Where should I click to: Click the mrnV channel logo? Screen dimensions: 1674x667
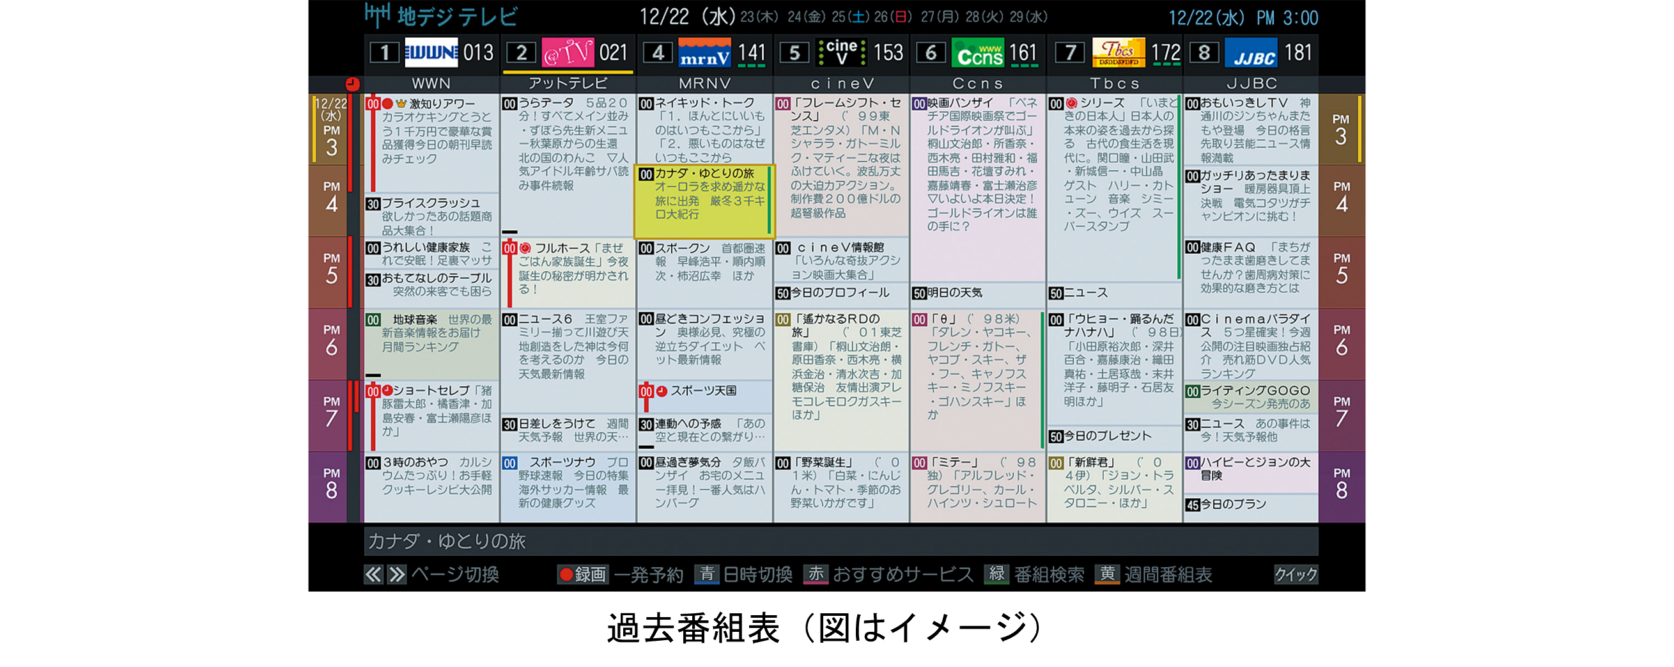(705, 53)
